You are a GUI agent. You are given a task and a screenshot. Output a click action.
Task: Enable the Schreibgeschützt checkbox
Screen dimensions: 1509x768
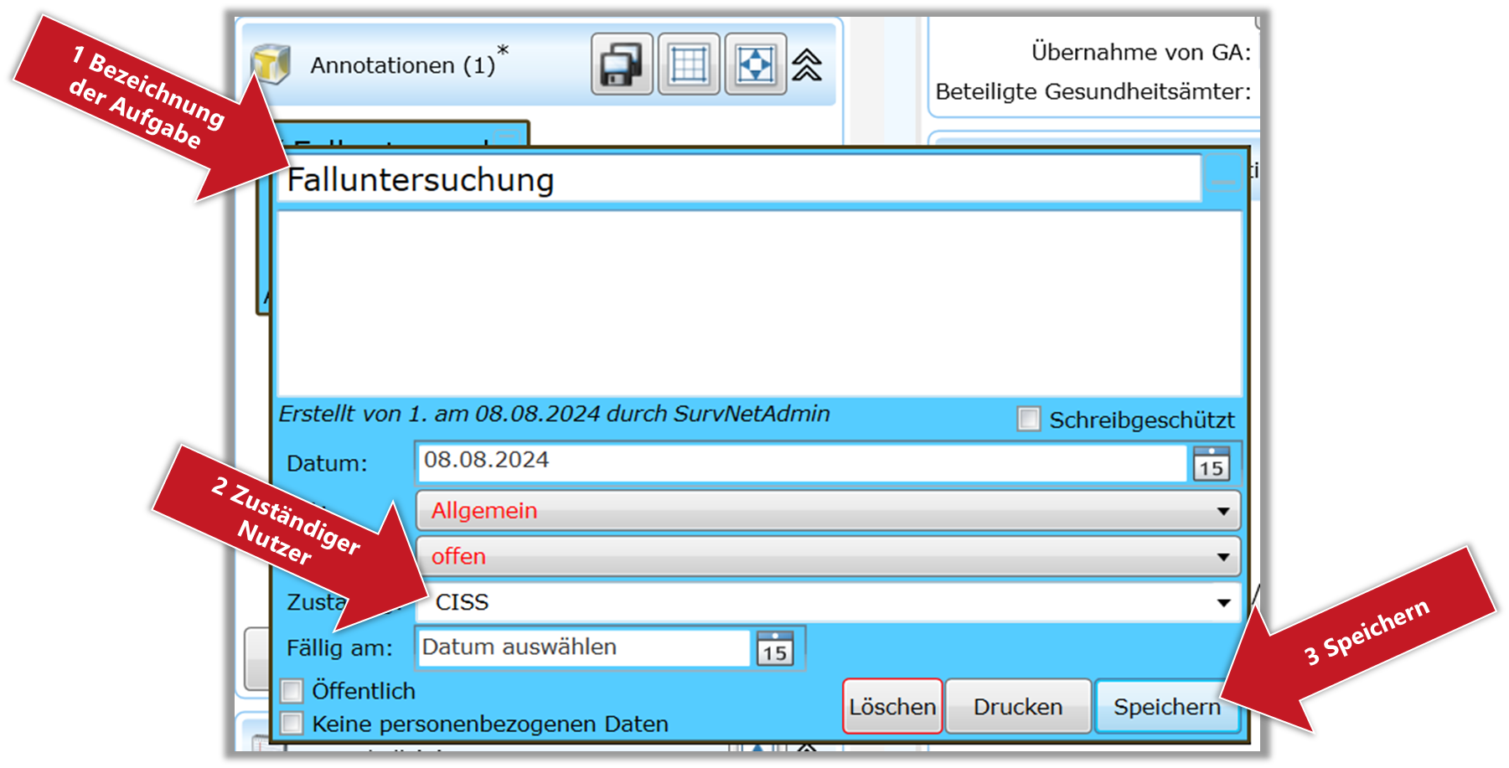tap(1028, 419)
